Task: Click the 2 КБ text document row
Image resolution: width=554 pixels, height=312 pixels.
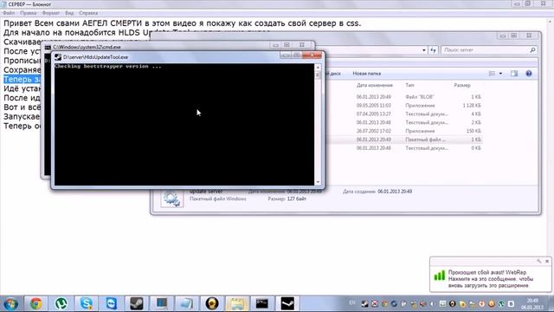Action: click(404, 122)
